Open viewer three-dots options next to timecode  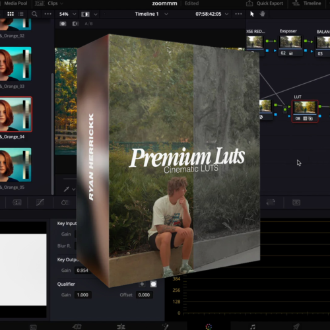[x=238, y=14]
